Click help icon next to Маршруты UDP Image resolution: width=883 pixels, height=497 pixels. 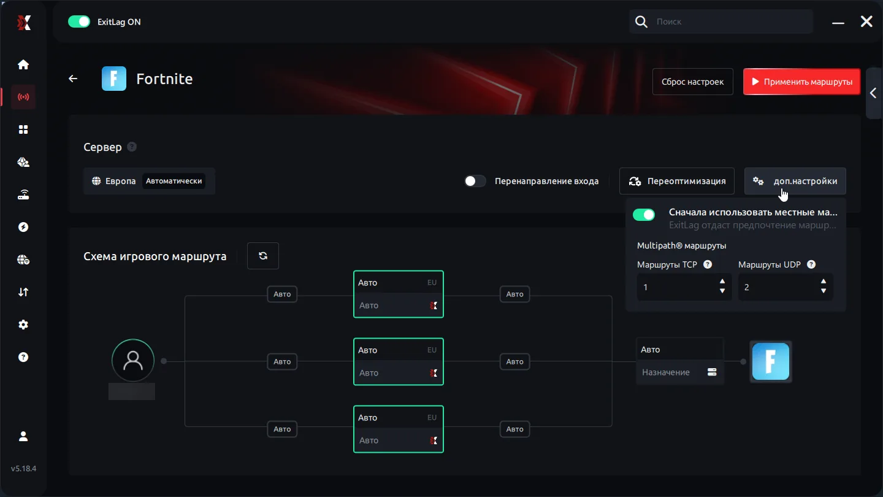pyautogui.click(x=811, y=264)
